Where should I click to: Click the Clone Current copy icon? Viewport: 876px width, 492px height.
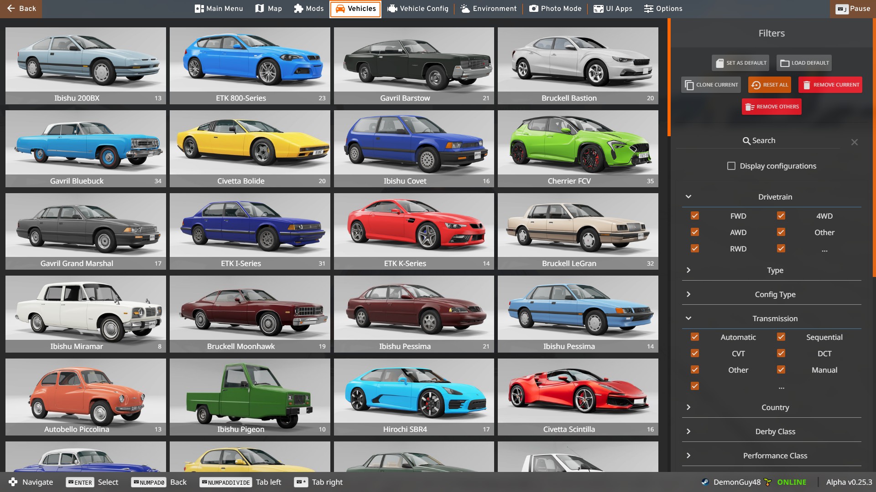[689, 85]
